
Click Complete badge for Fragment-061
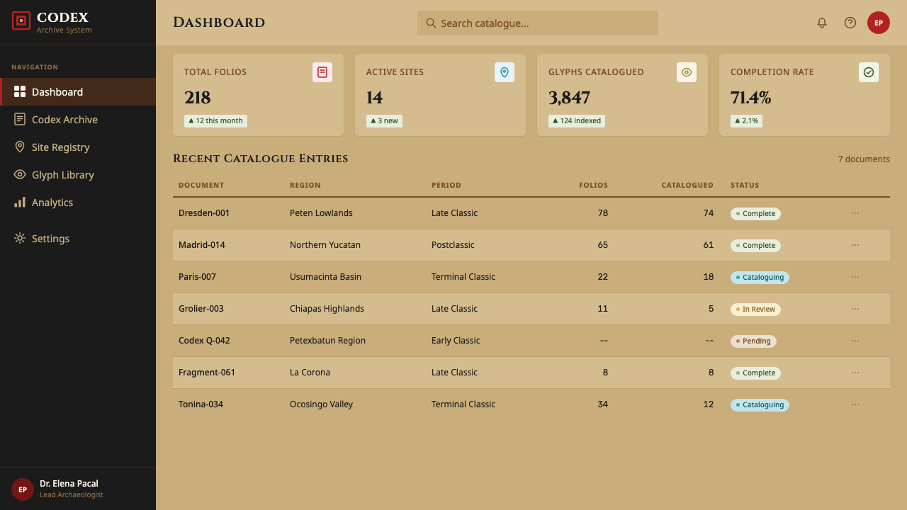point(755,373)
